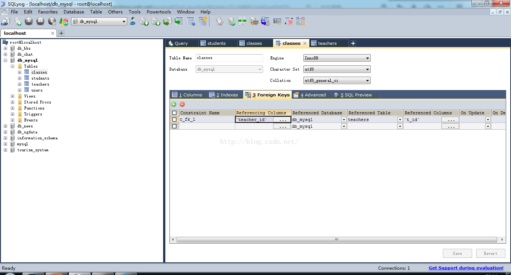Add new connection tab plus beside localhost
Image resolution: width=511 pixels, height=275 pixels.
[61, 33]
